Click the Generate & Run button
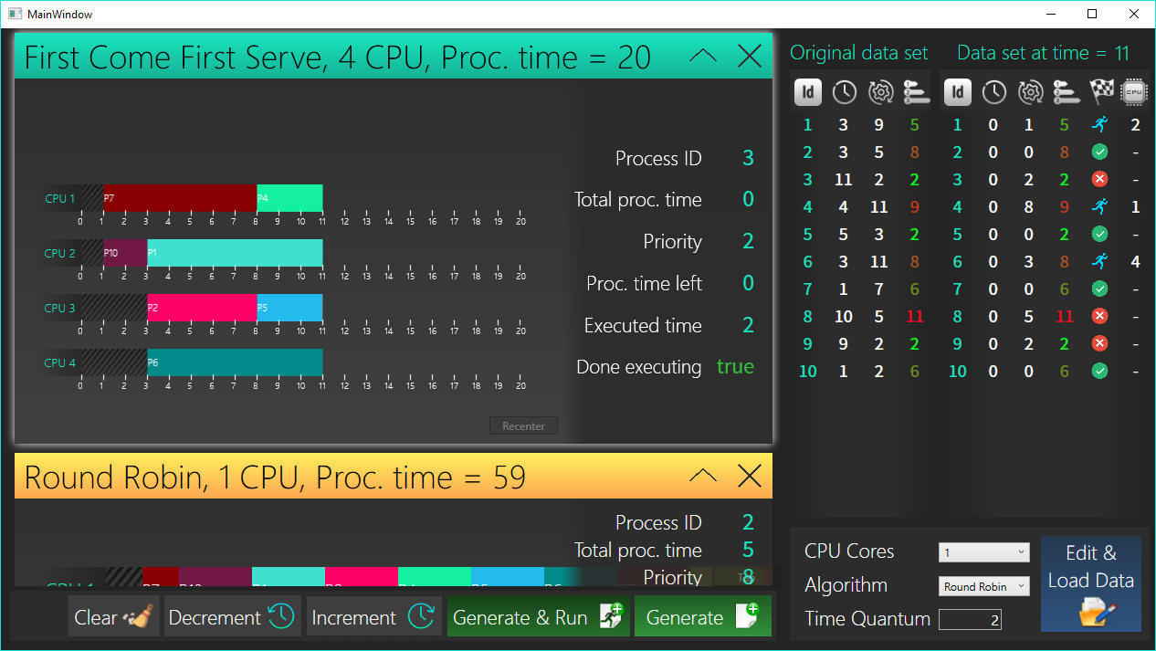Viewport: 1156px width, 651px height. pyautogui.click(x=539, y=617)
